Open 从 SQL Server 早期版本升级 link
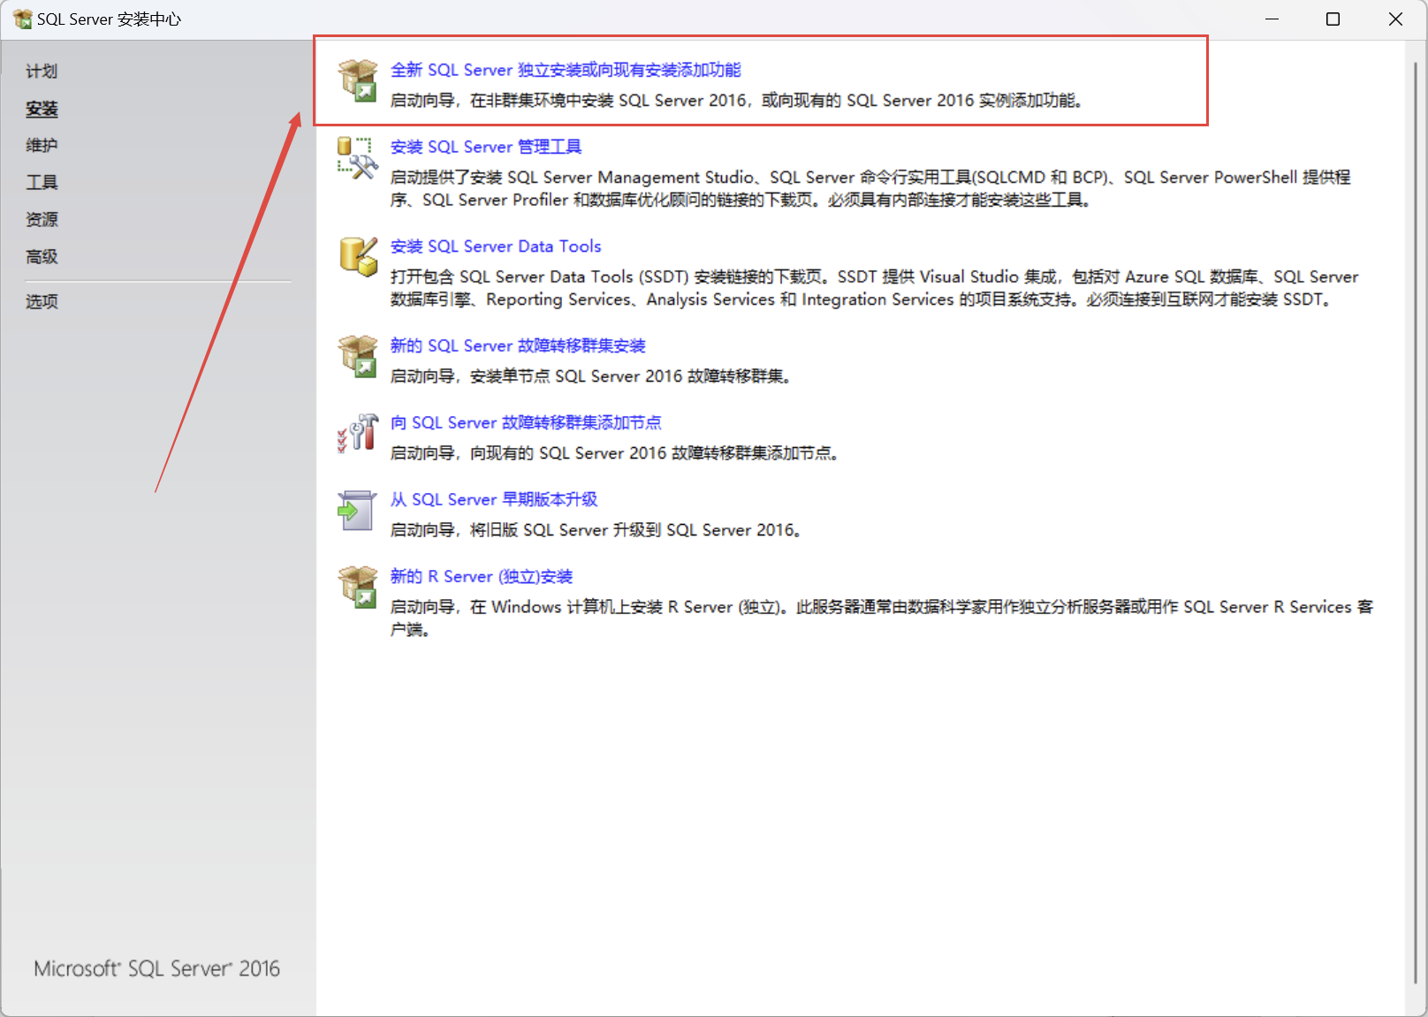Image resolution: width=1428 pixels, height=1017 pixels. point(494,499)
